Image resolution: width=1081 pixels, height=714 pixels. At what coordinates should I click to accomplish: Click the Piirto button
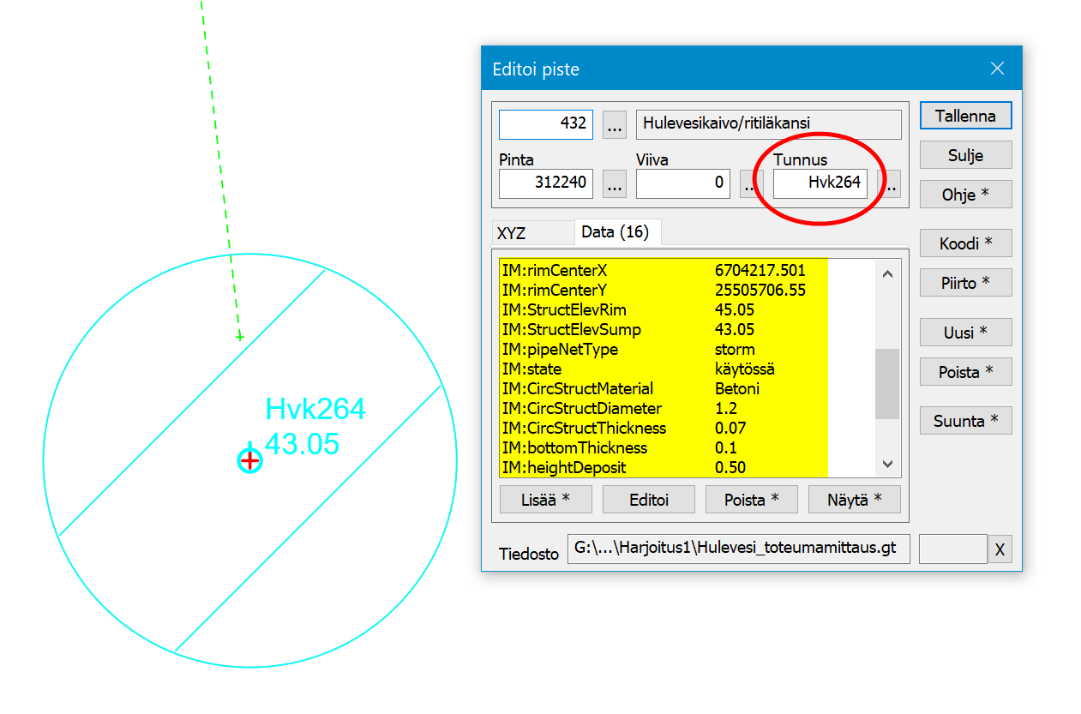[965, 283]
